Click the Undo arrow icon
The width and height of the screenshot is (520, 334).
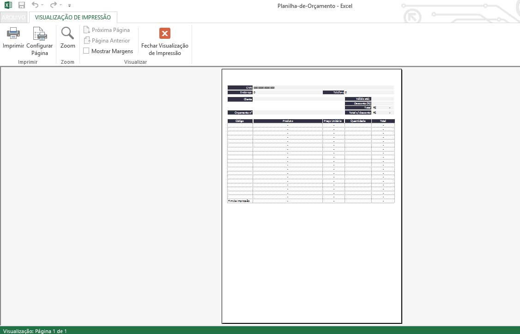pyautogui.click(x=35, y=6)
